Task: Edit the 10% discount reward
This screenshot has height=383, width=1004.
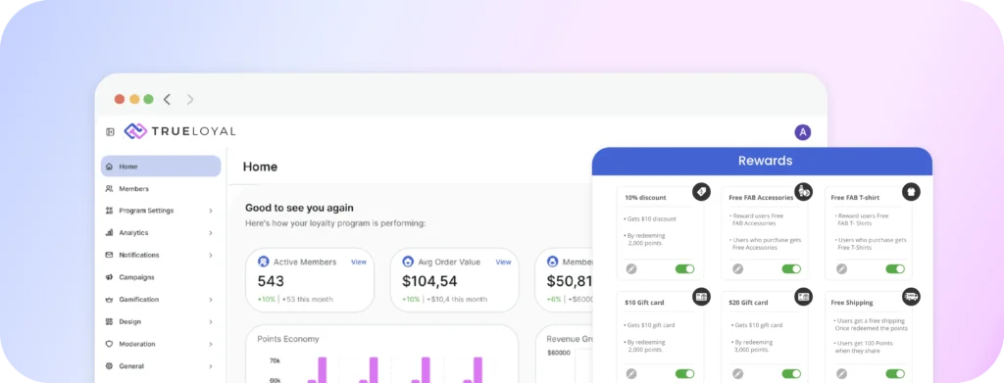Action: point(631,269)
